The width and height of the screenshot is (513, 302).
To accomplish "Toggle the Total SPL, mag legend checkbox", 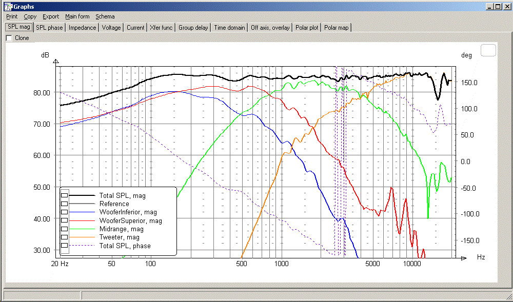I will click(x=65, y=195).
